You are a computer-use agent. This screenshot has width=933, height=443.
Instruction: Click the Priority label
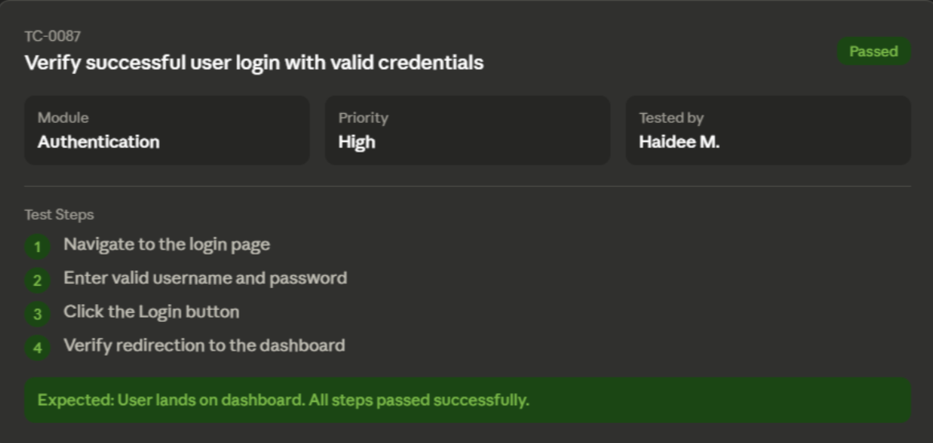point(363,118)
